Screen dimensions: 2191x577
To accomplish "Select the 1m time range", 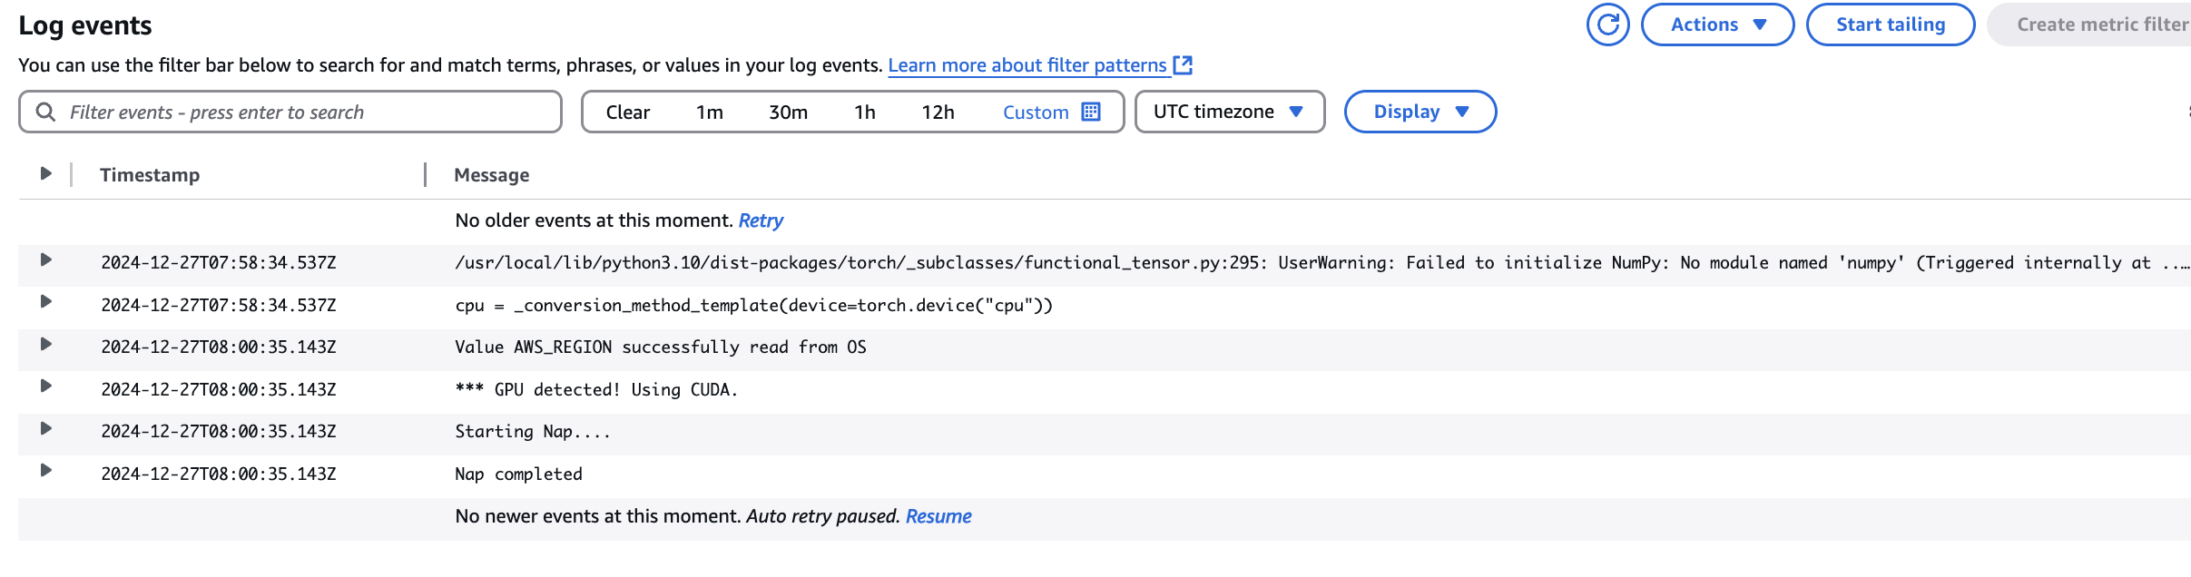I will [x=710, y=112].
